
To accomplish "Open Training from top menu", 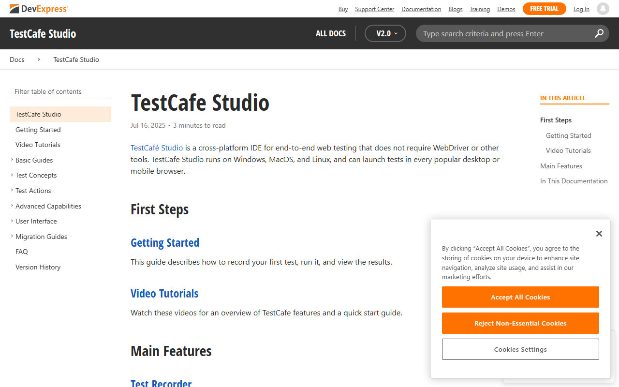I will pos(480,9).
